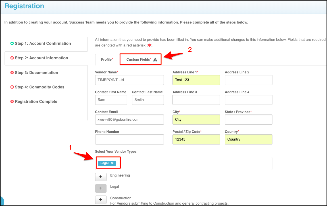
Task: Click the Postal / Zip Code field
Action: pyautogui.click(x=196, y=139)
